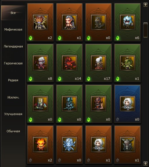Choose the crowned knight helmet card
Image resolution: width=149 pixels, height=167 pixels.
(x=40, y=104)
